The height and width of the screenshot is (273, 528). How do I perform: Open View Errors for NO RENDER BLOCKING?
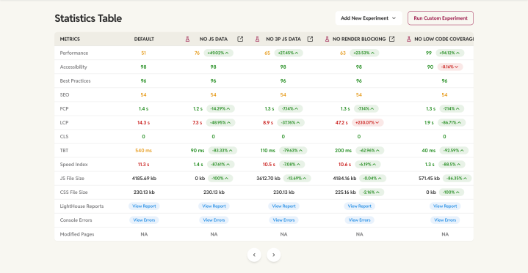click(x=359, y=220)
